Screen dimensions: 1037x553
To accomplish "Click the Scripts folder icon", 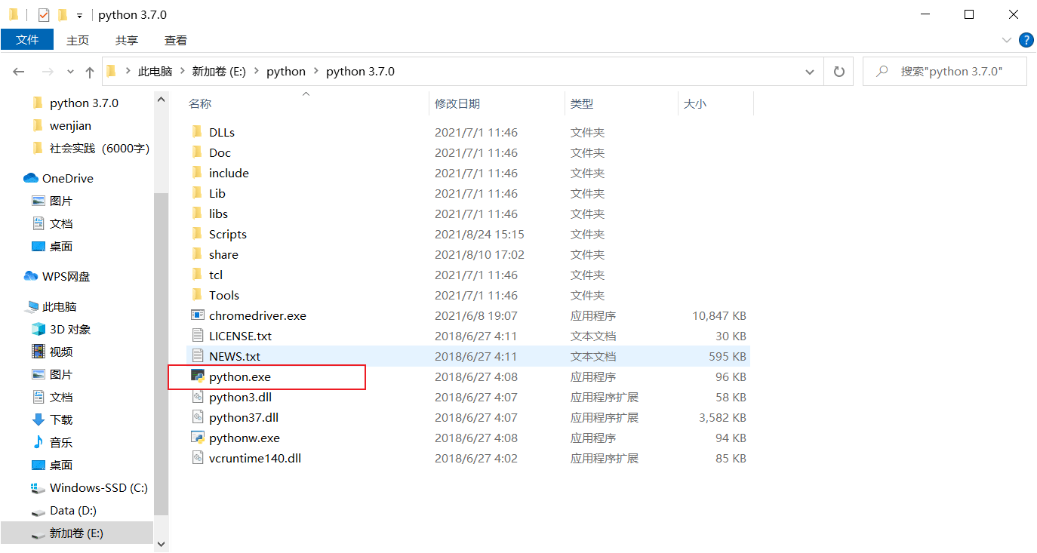I will point(198,234).
